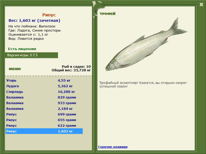Close the fish keepnet window with X

point(201,5)
